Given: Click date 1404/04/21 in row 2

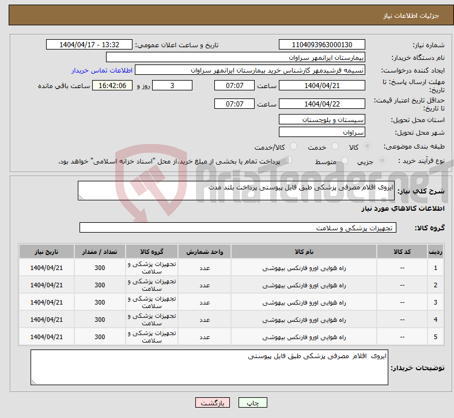Looking at the screenshot, I should (47, 285).
